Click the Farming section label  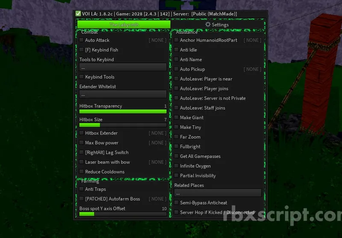pos(90,181)
